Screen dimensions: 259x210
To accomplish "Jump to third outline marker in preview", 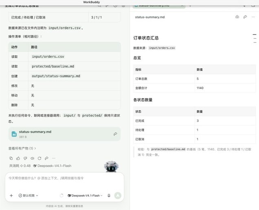I will pyautogui.click(x=255, y=42).
